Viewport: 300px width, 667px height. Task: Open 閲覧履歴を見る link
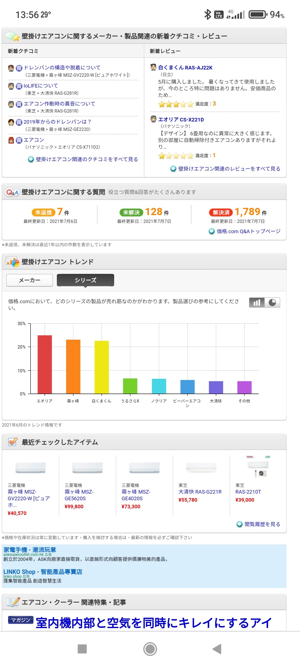tap(262, 524)
